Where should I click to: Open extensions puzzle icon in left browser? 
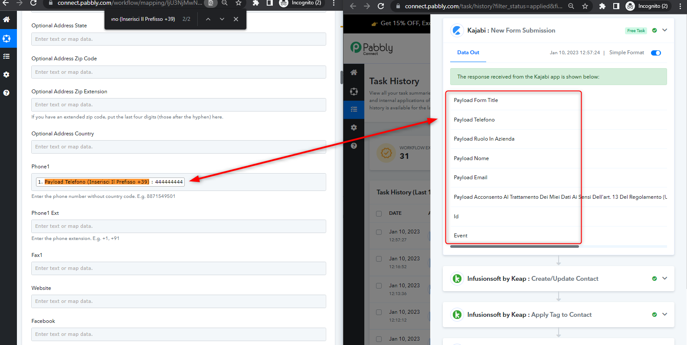point(256,3)
